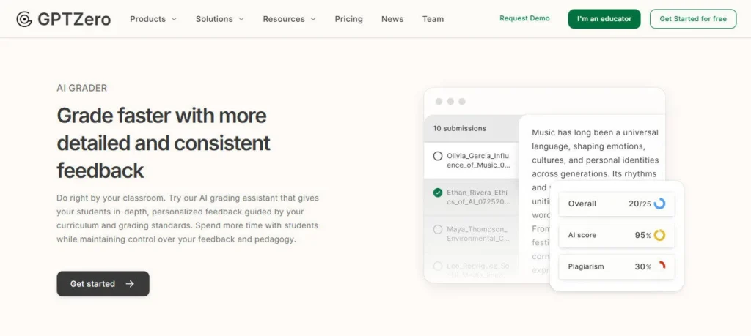Click the dark Get started button
The height and width of the screenshot is (336, 751).
pyautogui.click(x=103, y=284)
